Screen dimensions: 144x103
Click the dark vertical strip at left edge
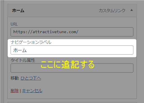click(2, 51)
